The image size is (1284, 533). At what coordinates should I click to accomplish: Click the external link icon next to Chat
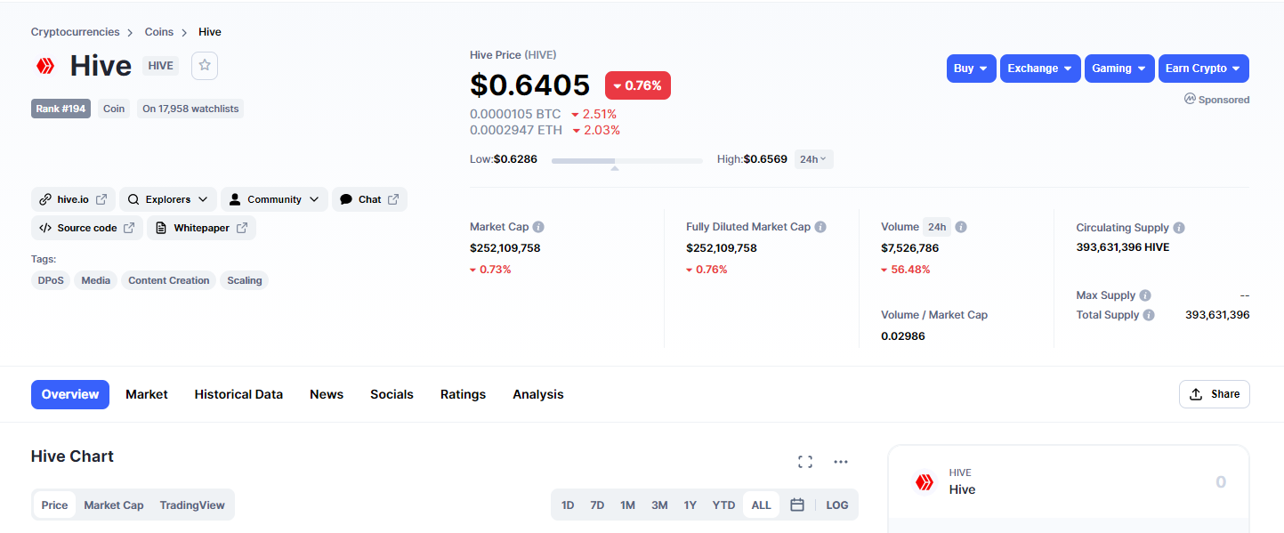393,199
